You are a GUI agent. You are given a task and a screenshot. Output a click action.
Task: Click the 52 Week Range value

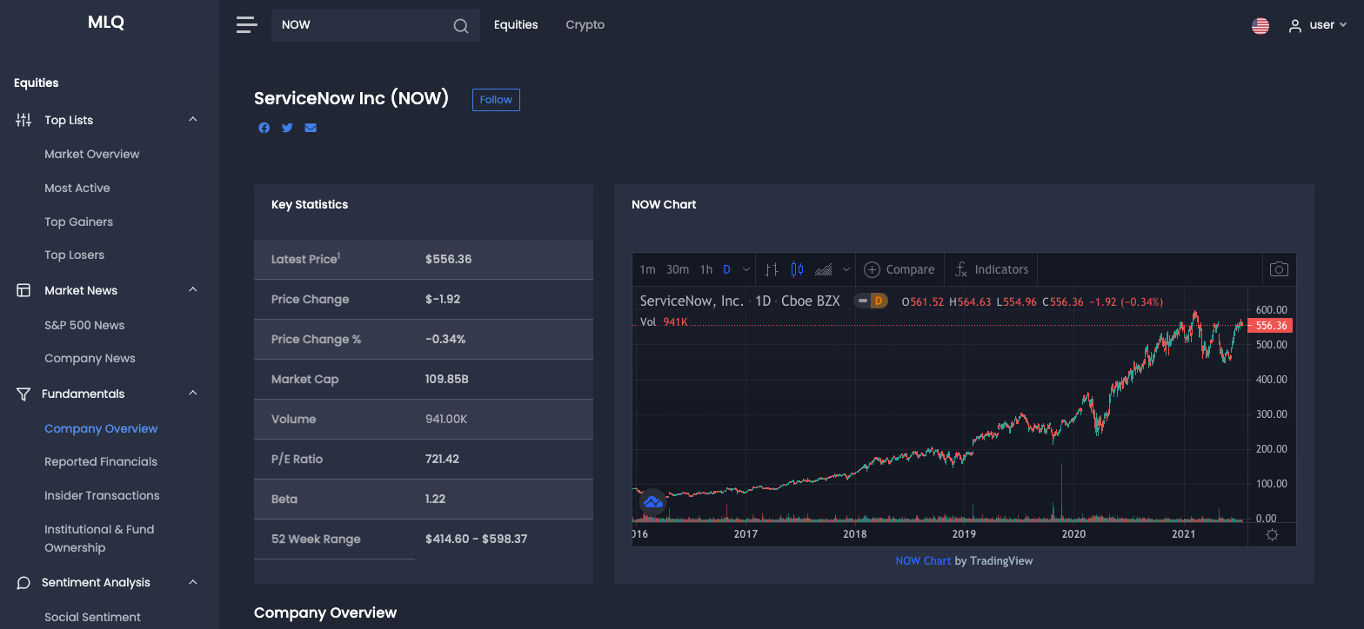tap(477, 539)
